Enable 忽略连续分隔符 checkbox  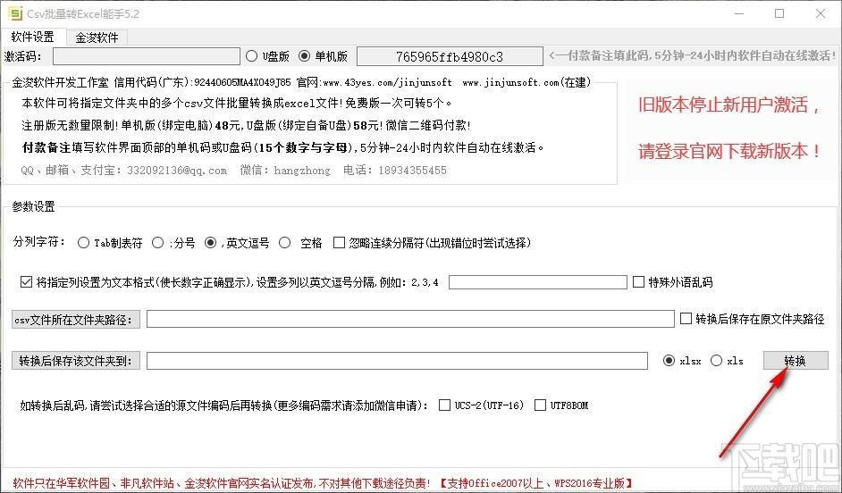(x=339, y=243)
